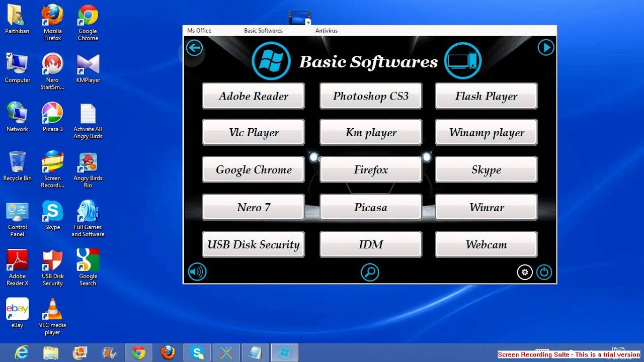644x362 pixels.
Task: Click the Windows-logo launcher taskbar icon
Action: (x=285, y=353)
